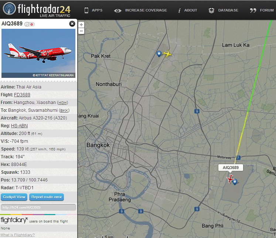
Task: Zoom in on the map
Action: pos(81,25)
